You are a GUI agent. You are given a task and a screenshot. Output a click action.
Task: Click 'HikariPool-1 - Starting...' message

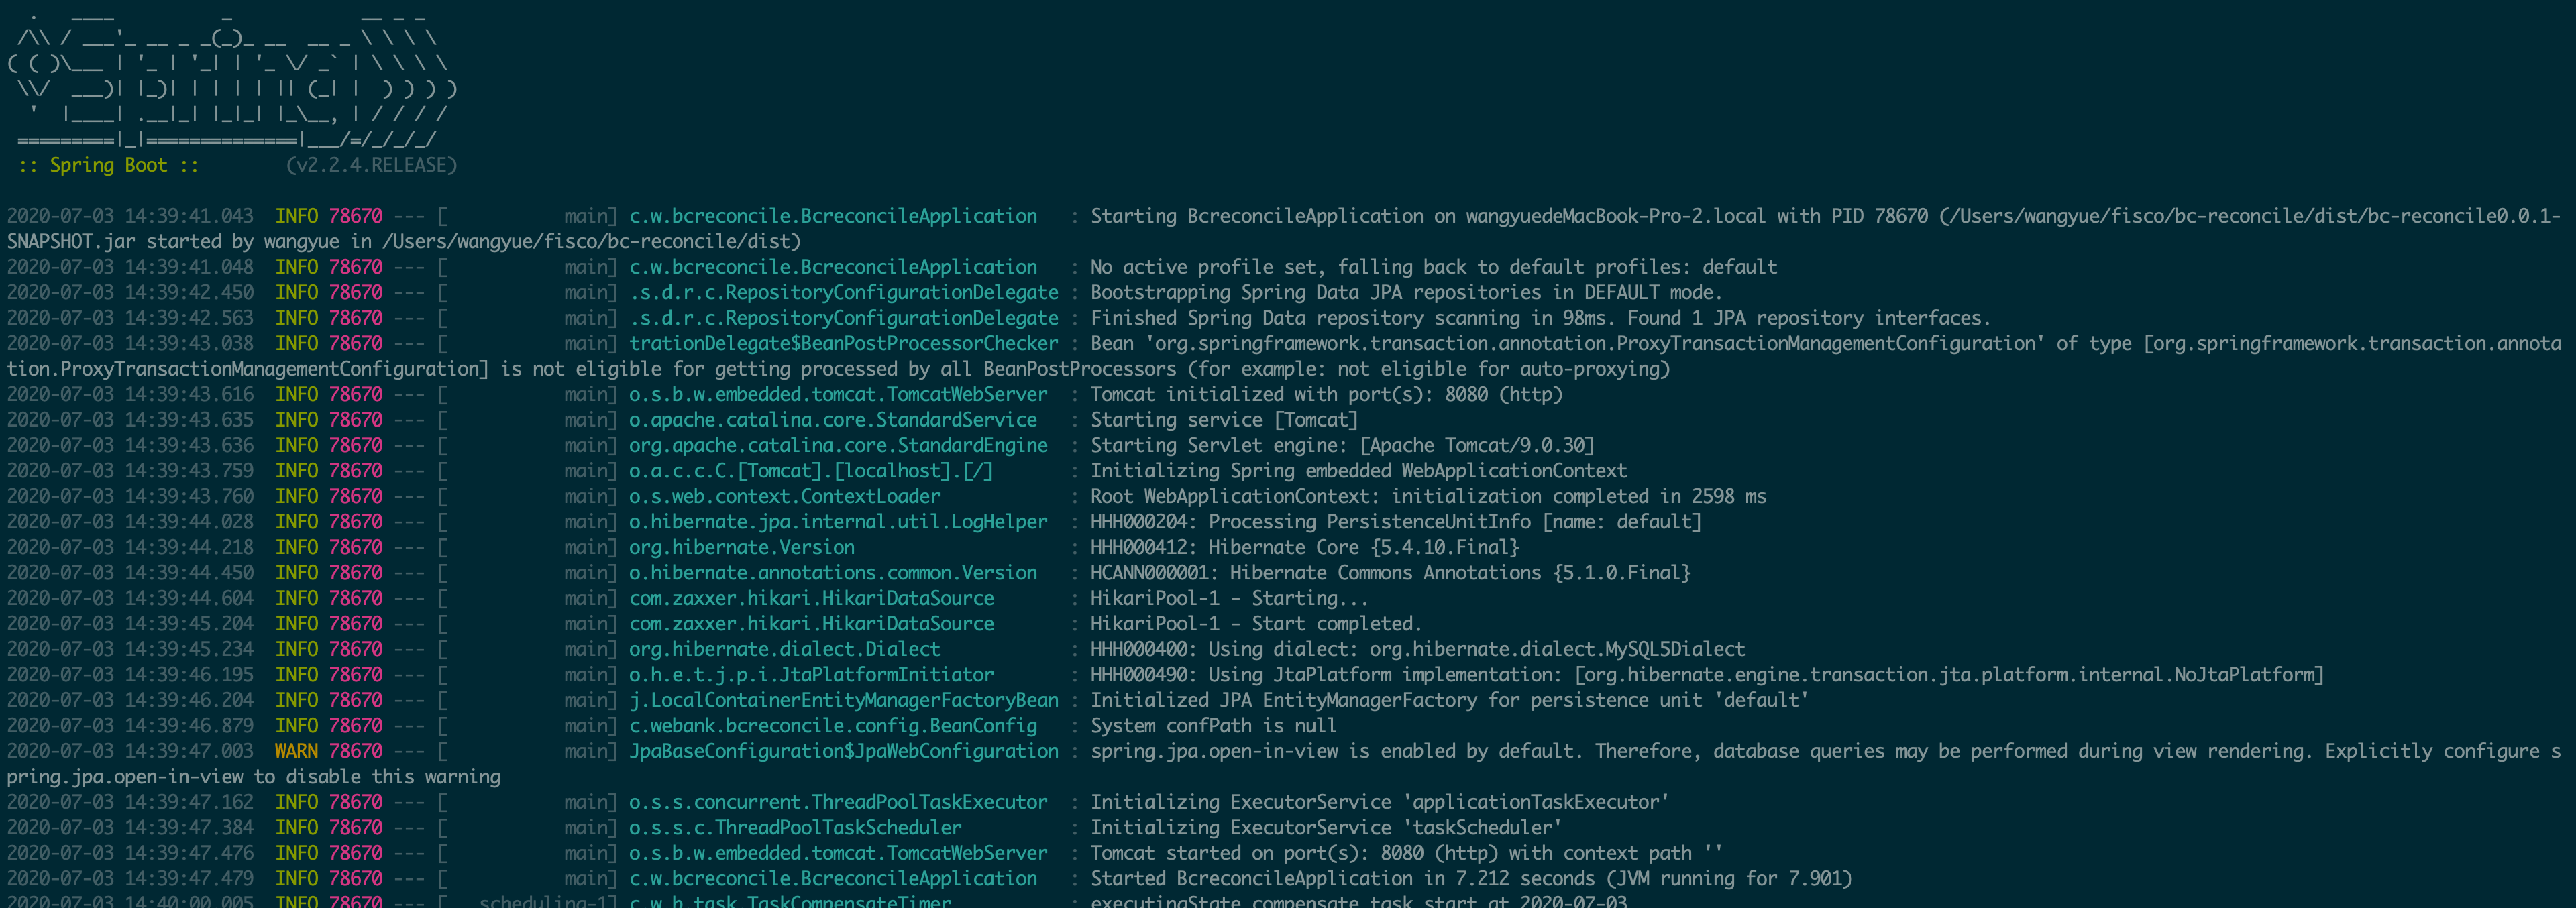(x=1229, y=598)
